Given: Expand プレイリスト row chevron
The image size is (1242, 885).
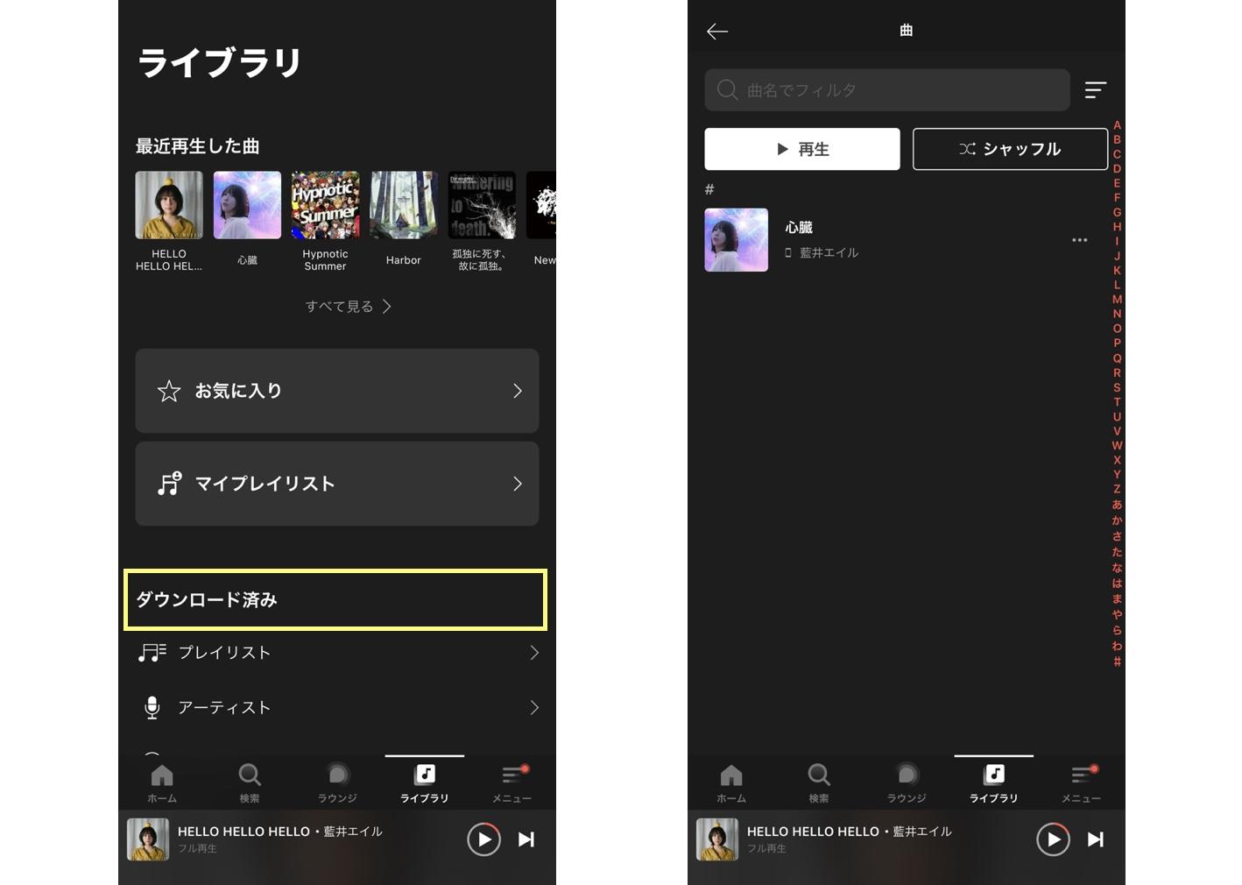Looking at the screenshot, I should pyautogui.click(x=534, y=653).
